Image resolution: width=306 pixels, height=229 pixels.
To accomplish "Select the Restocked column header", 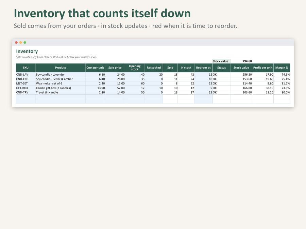I will (154, 68).
